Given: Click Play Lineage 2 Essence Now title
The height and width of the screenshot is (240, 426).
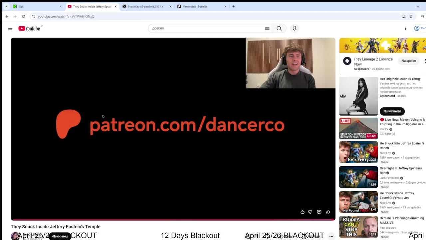Looking at the screenshot, I should click(373, 61).
